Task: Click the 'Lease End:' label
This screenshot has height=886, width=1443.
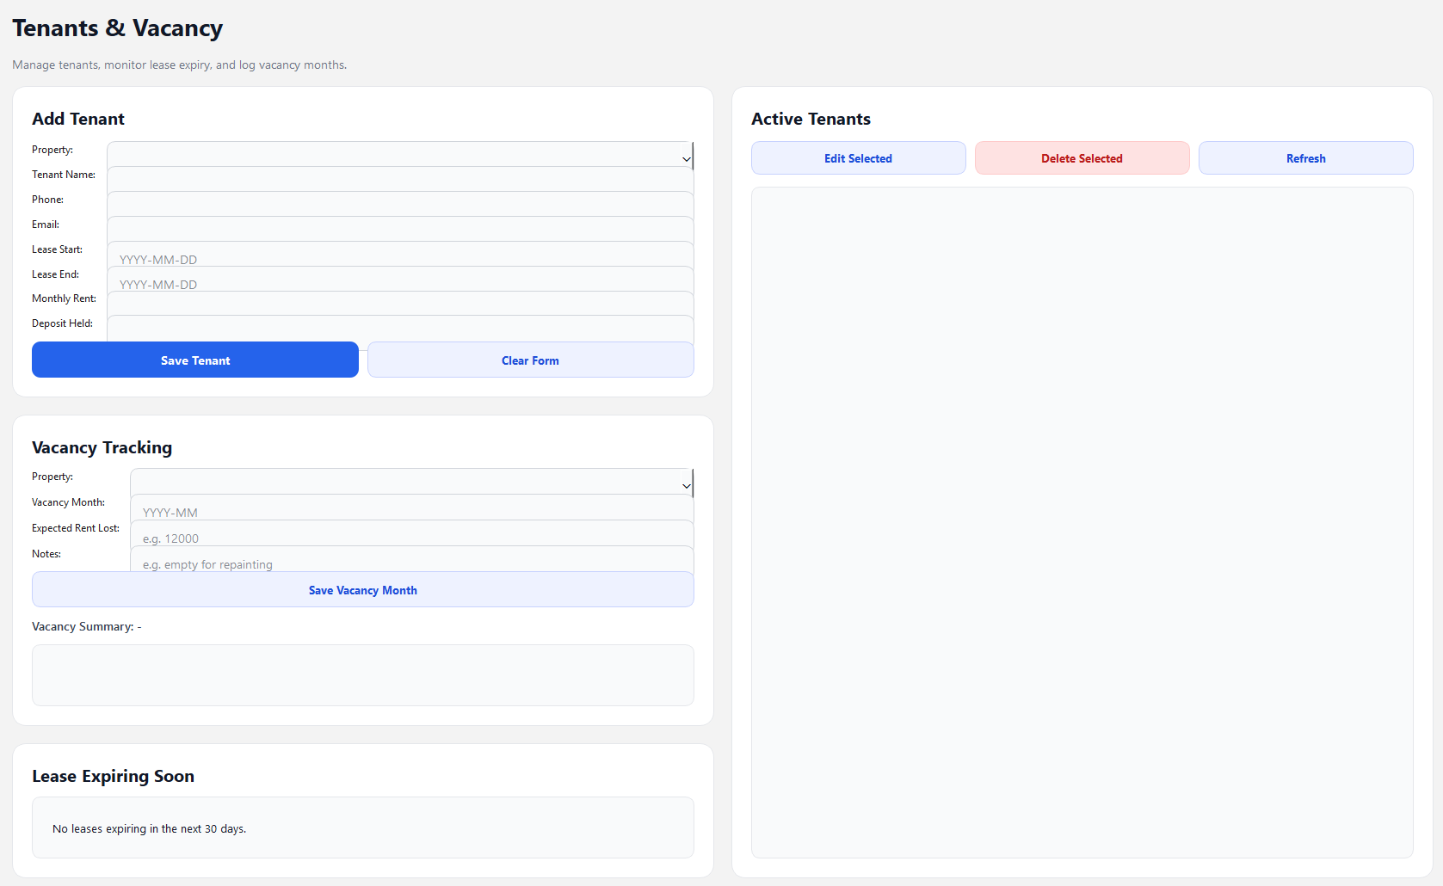Action: (x=56, y=274)
